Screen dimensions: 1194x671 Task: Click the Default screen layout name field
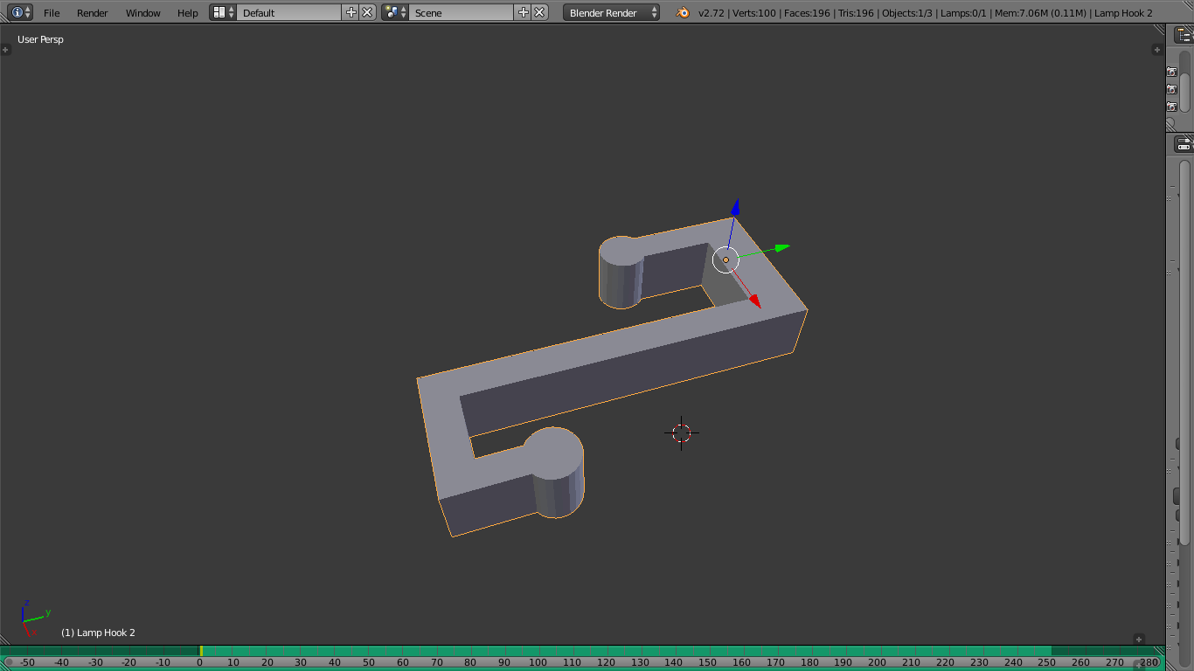point(288,12)
